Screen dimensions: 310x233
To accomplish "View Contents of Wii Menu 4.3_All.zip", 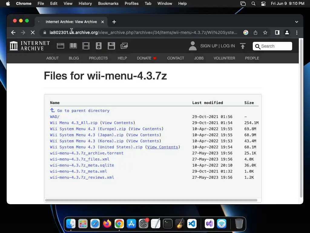I will click(117, 123).
